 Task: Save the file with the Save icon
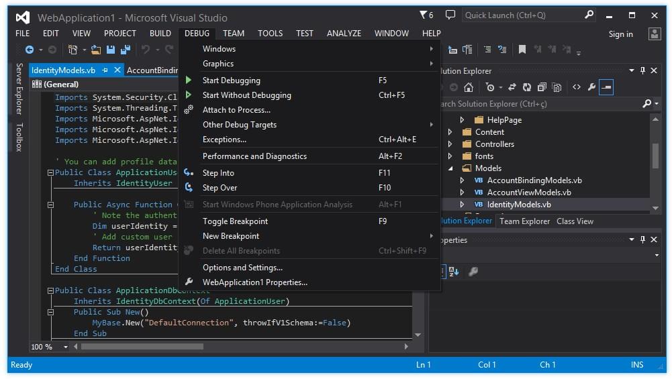pyautogui.click(x=111, y=50)
